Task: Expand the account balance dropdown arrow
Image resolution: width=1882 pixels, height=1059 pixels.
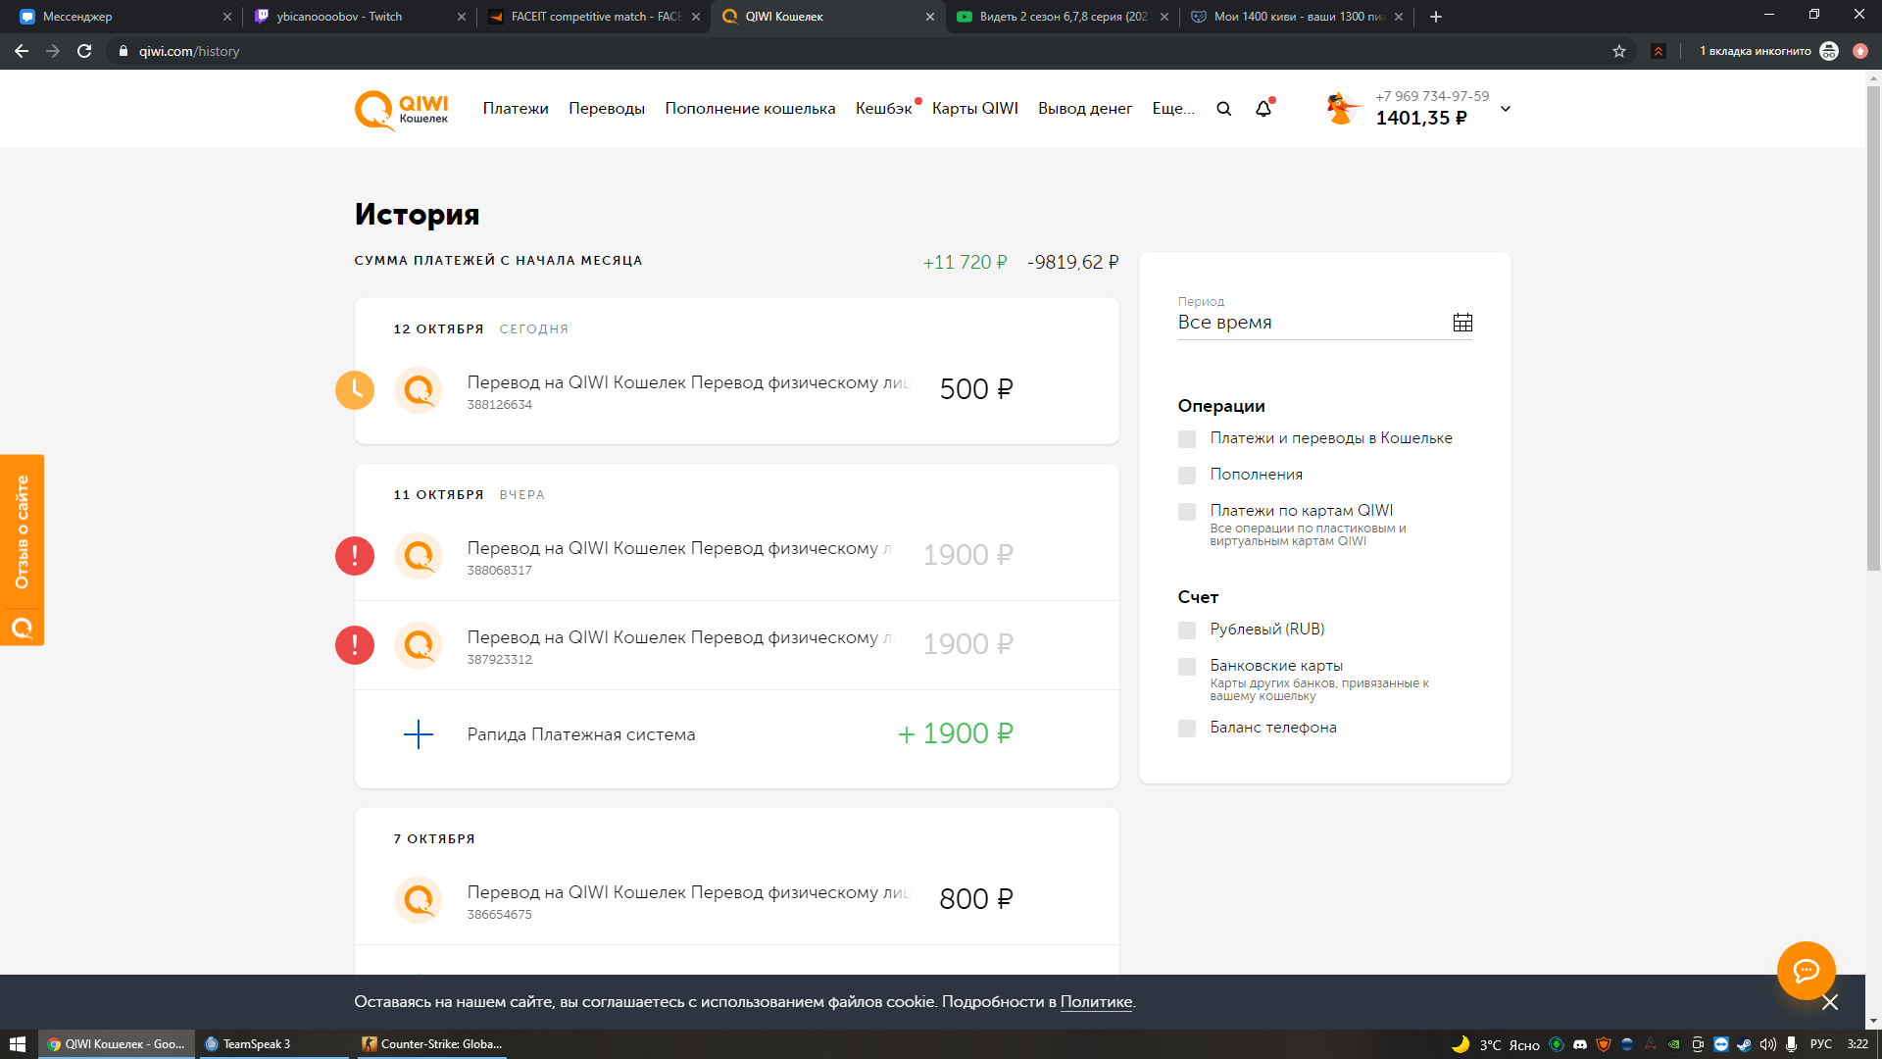Action: (x=1506, y=109)
